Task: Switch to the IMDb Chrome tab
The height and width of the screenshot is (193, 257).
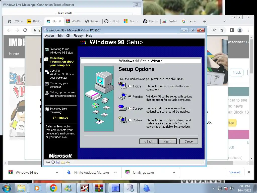Action: pyautogui.click(x=34, y=21)
